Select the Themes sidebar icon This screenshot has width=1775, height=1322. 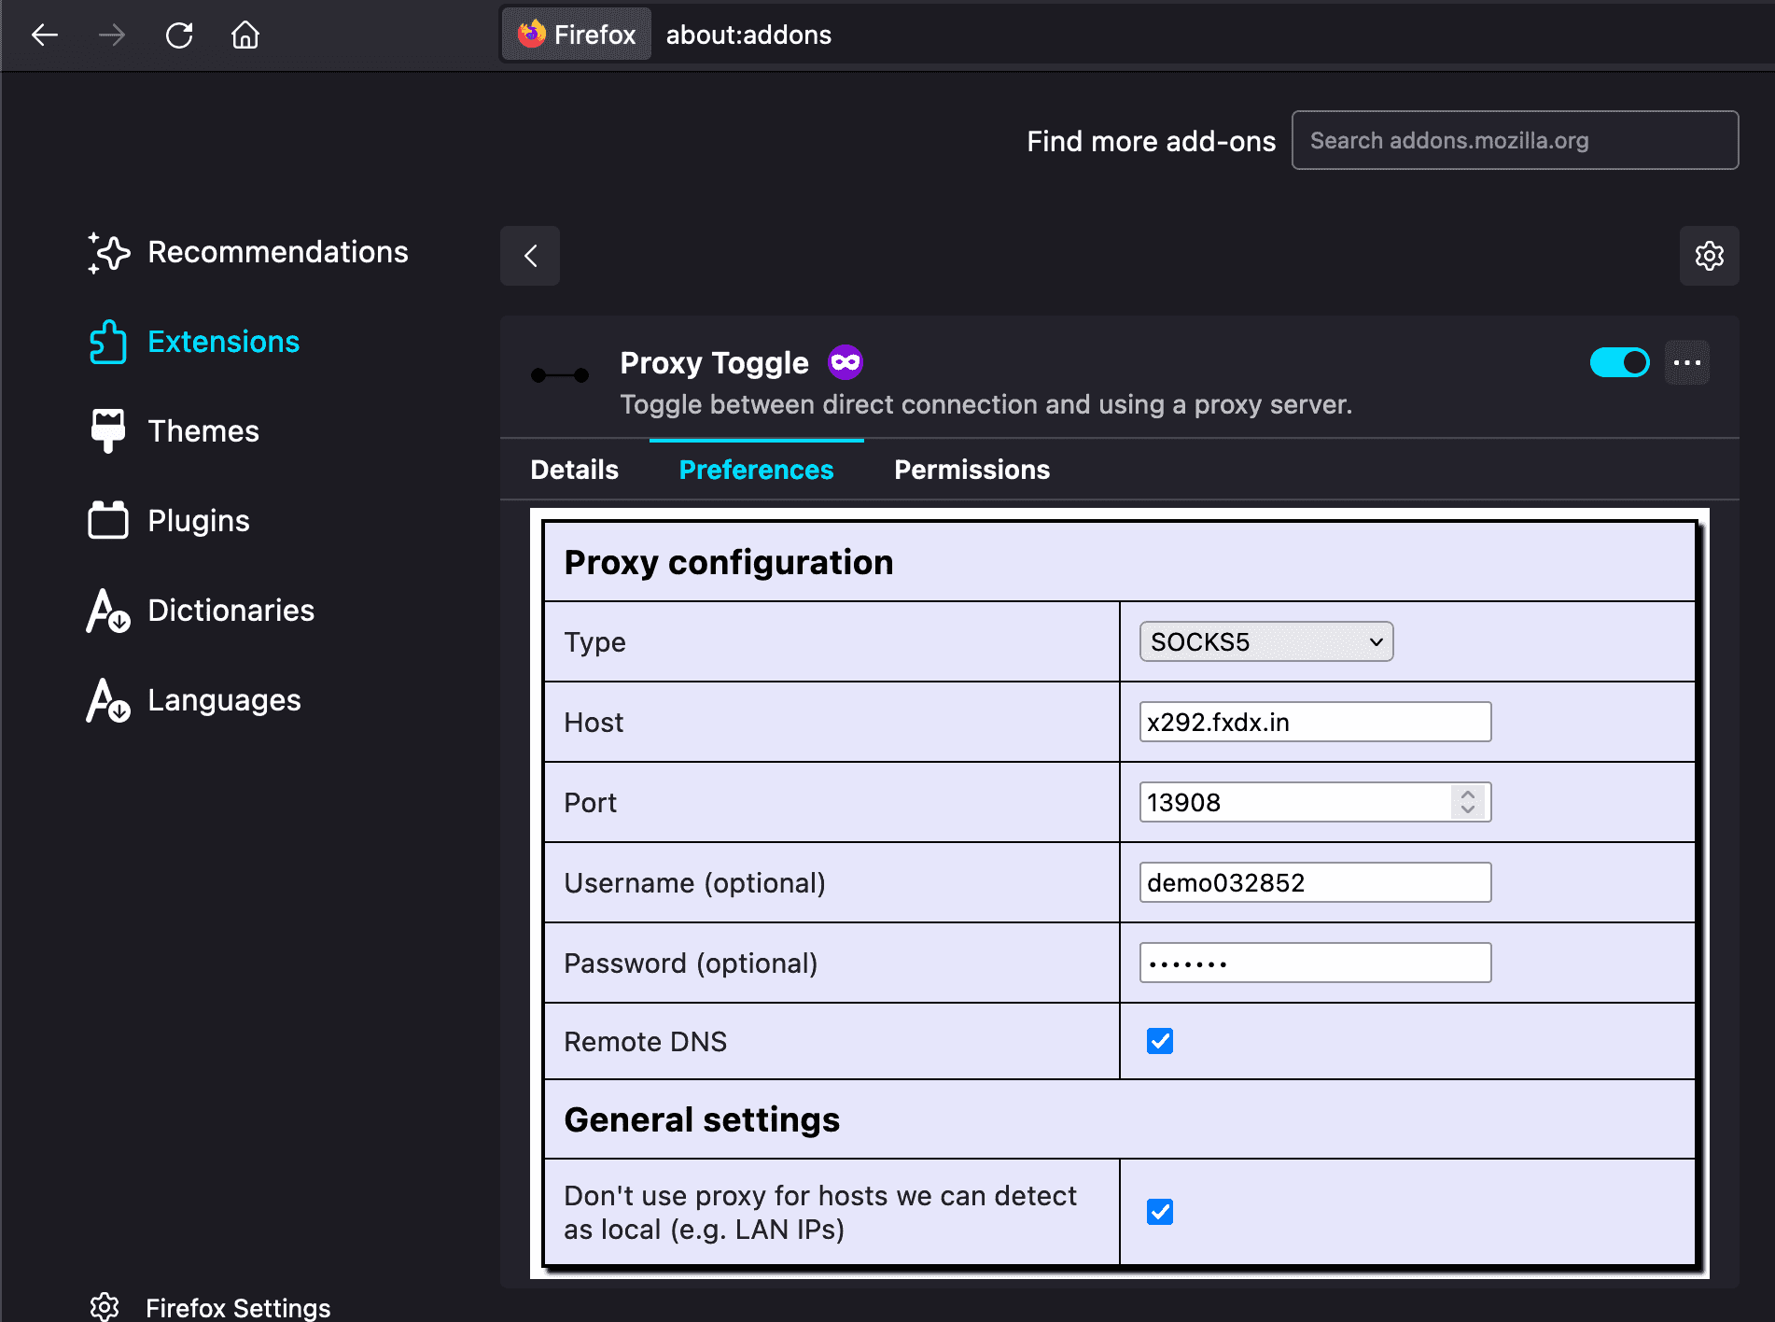tap(107, 430)
